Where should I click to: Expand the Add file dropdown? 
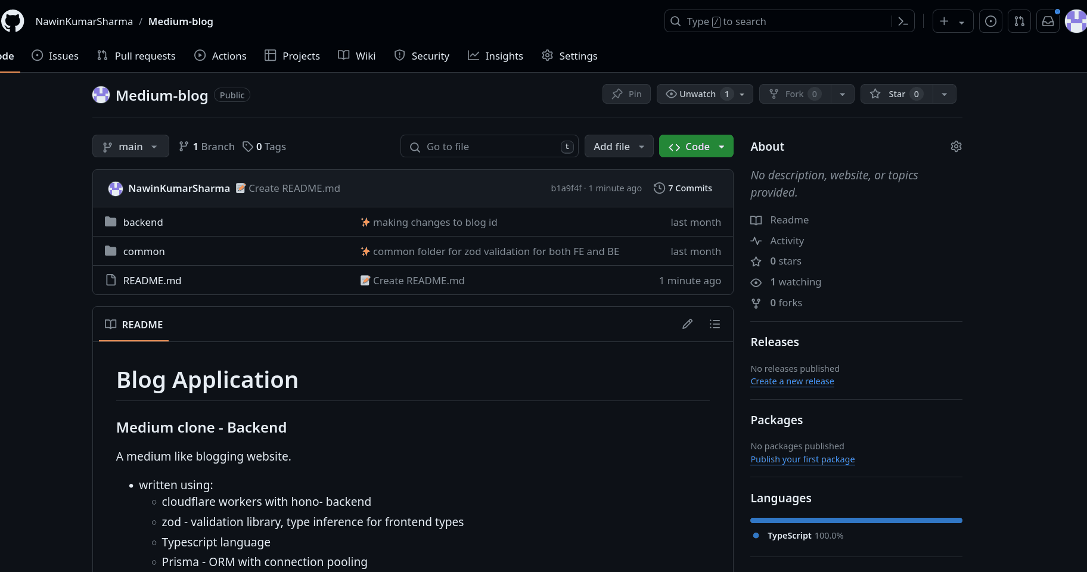click(x=619, y=147)
